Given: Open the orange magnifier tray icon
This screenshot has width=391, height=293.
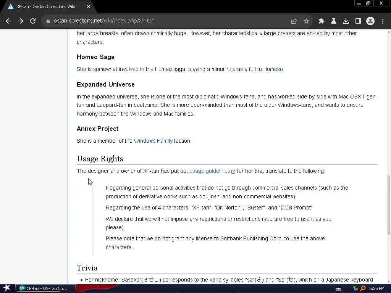Looking at the screenshot, I should pyautogui.click(x=363, y=288).
